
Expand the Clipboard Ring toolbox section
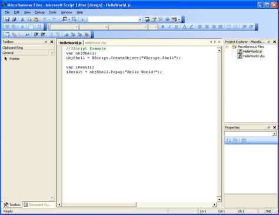[x=28, y=48]
